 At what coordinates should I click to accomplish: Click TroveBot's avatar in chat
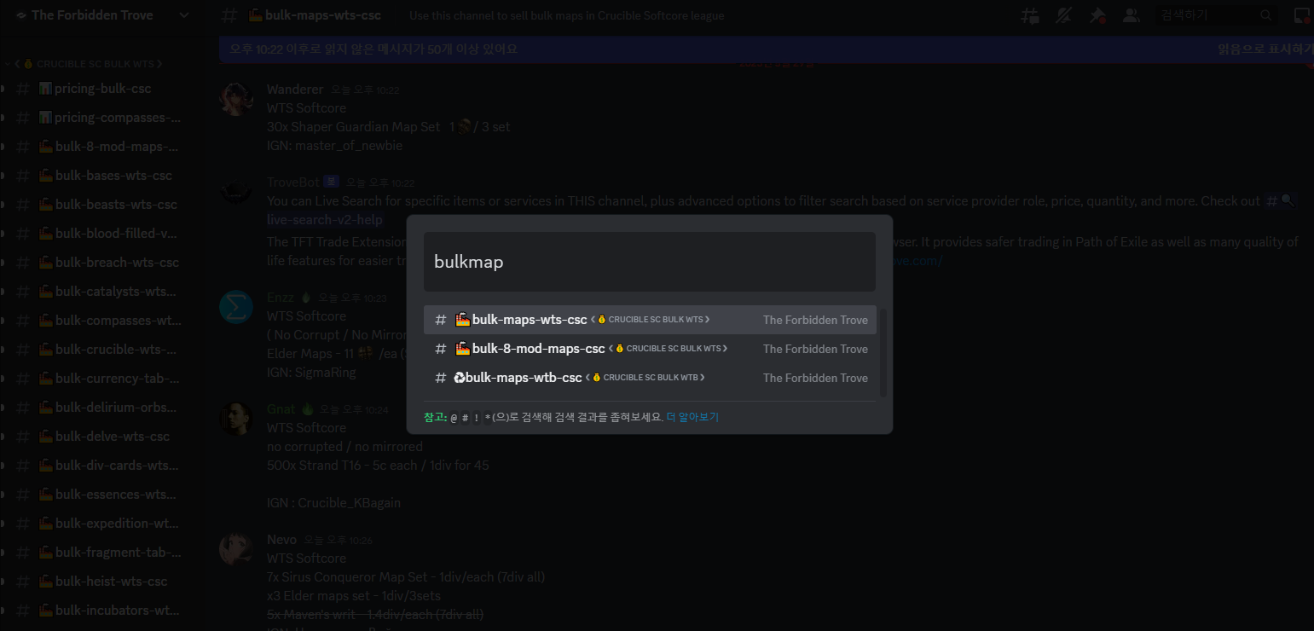(236, 193)
